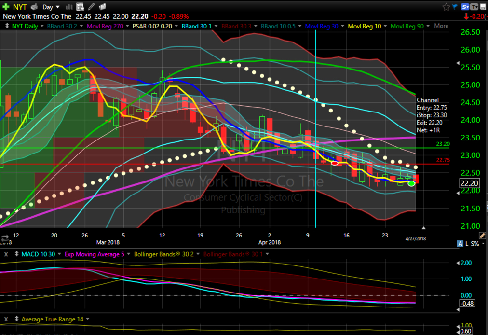The height and width of the screenshot is (335, 488).
Task: Open the gray T dropdown button
Action: coord(474,7)
